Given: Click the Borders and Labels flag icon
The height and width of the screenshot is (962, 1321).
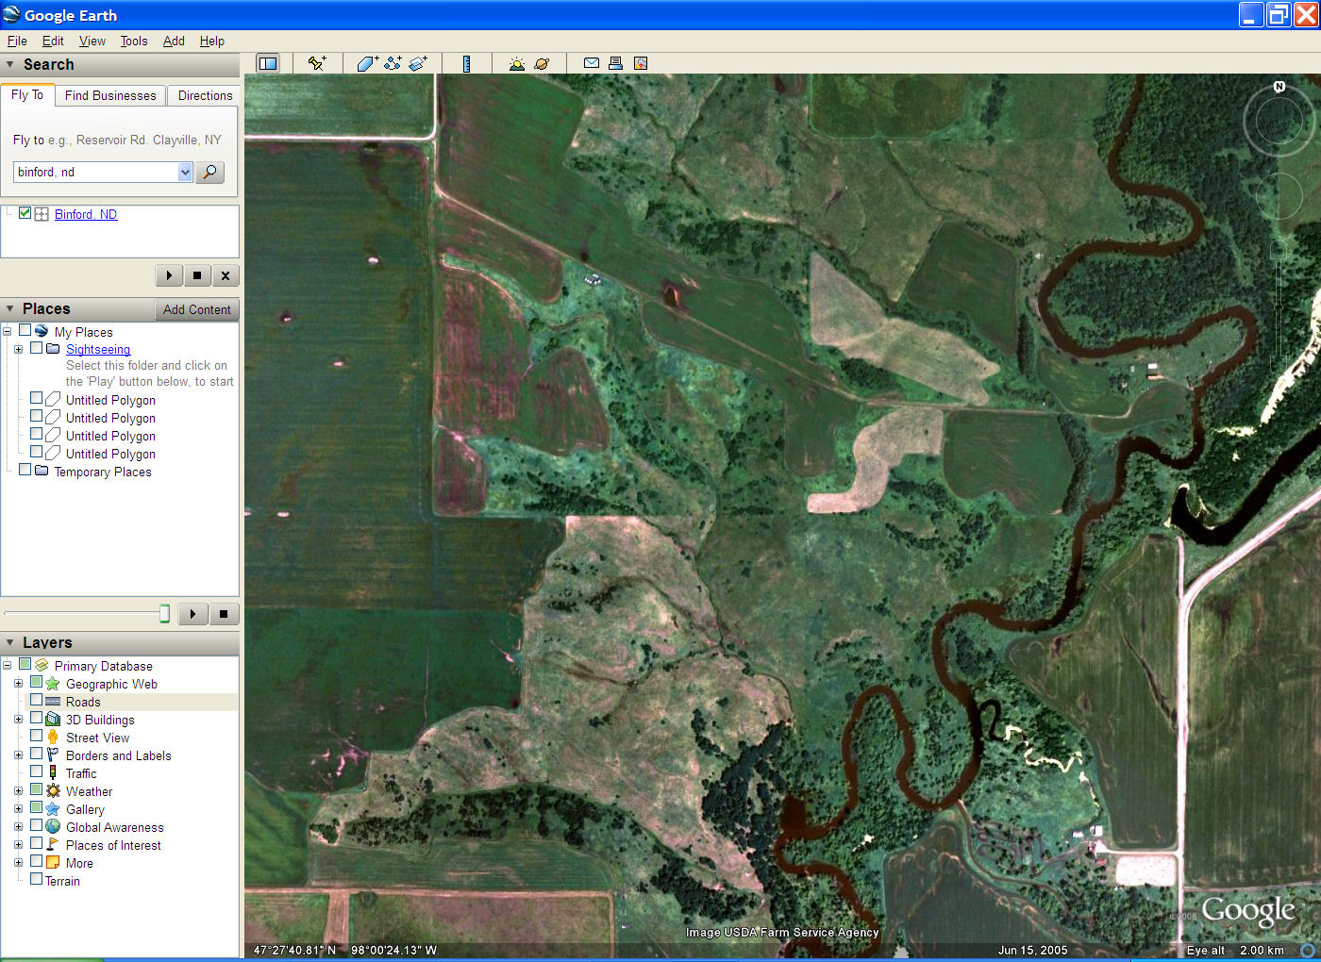Looking at the screenshot, I should [x=53, y=755].
